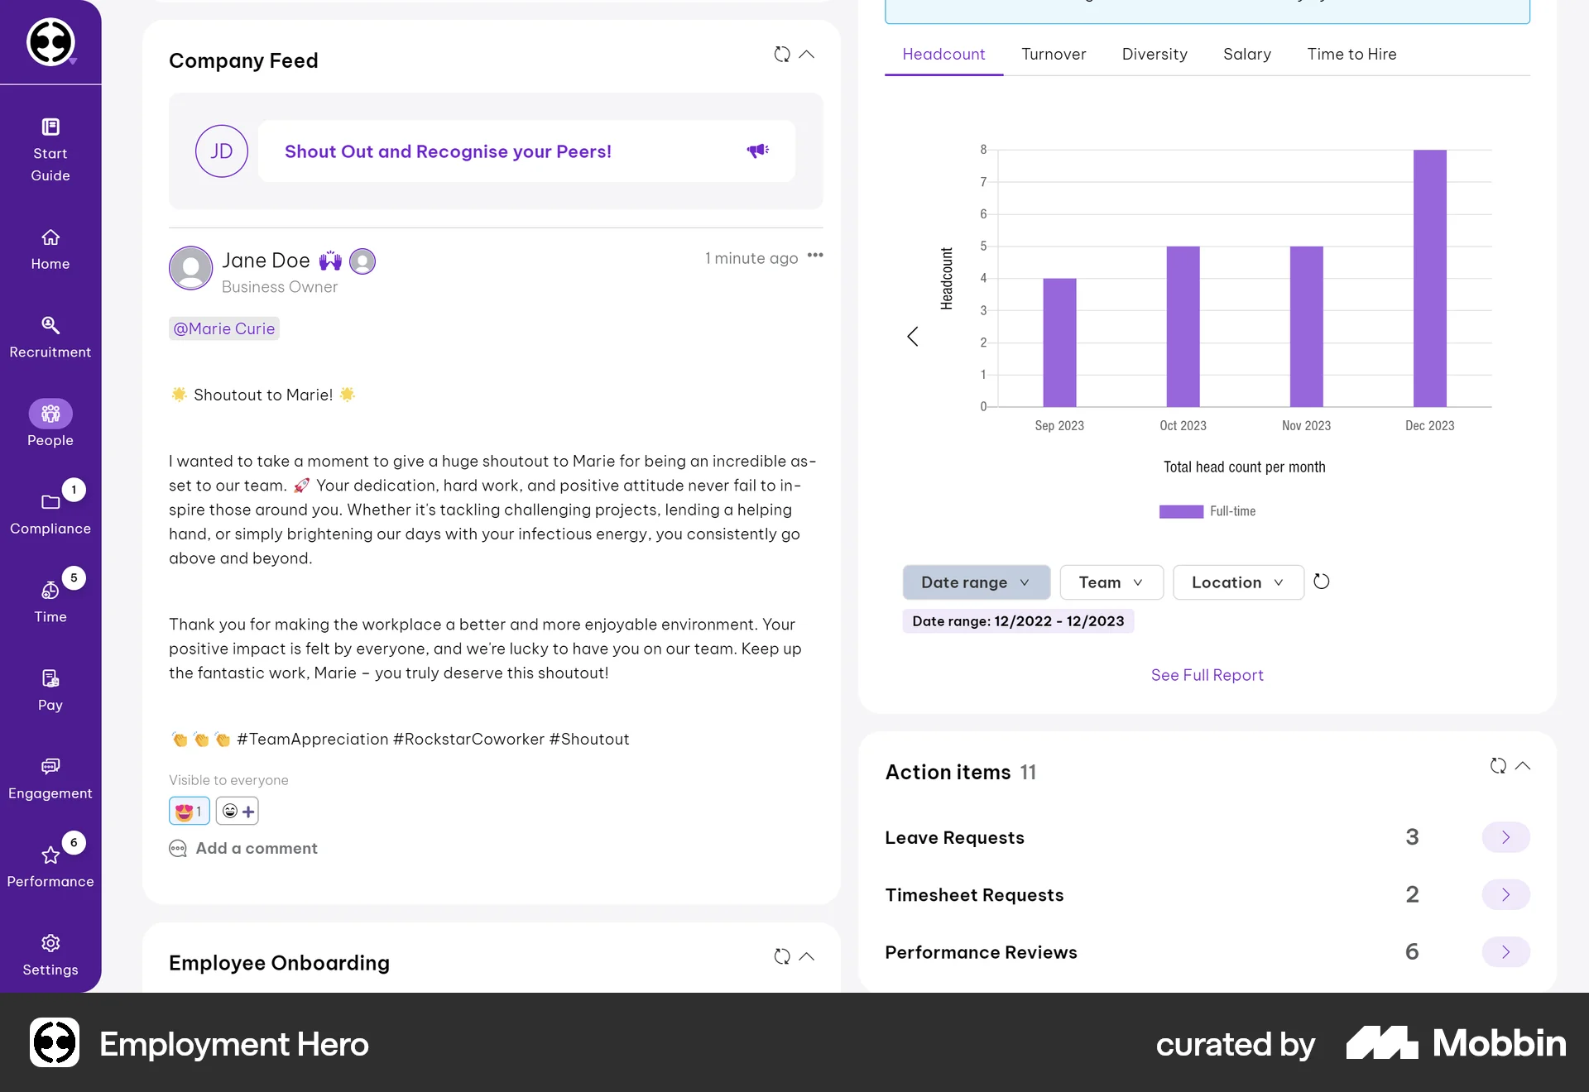Open the Diversity tab
The height and width of the screenshot is (1092, 1589).
(1155, 54)
